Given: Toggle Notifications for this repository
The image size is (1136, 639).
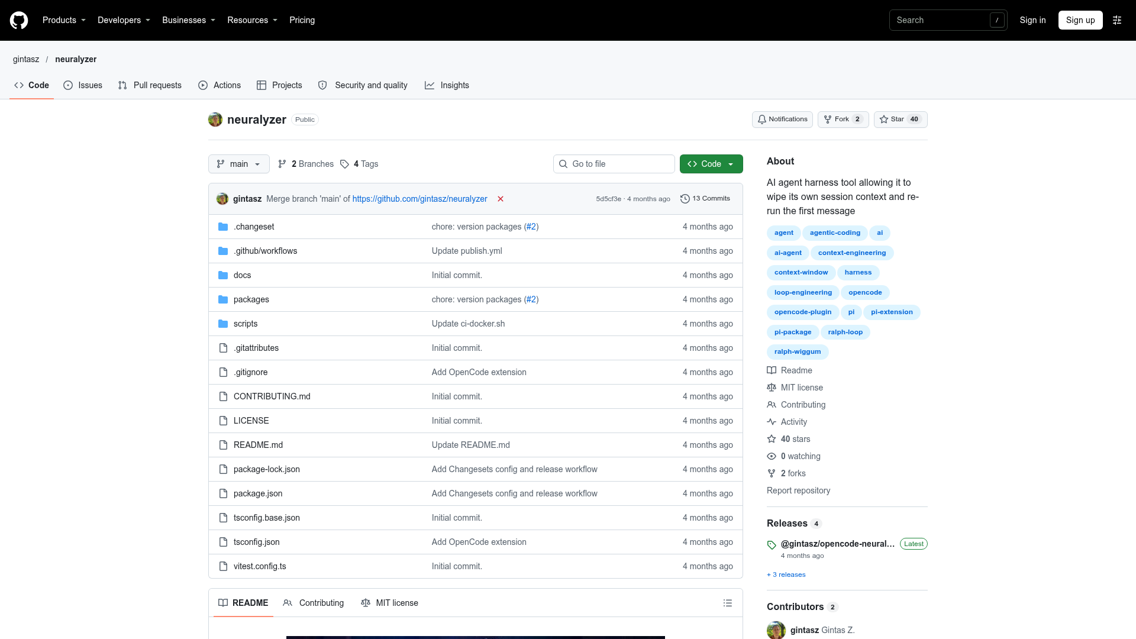Looking at the screenshot, I should pyautogui.click(x=782, y=120).
